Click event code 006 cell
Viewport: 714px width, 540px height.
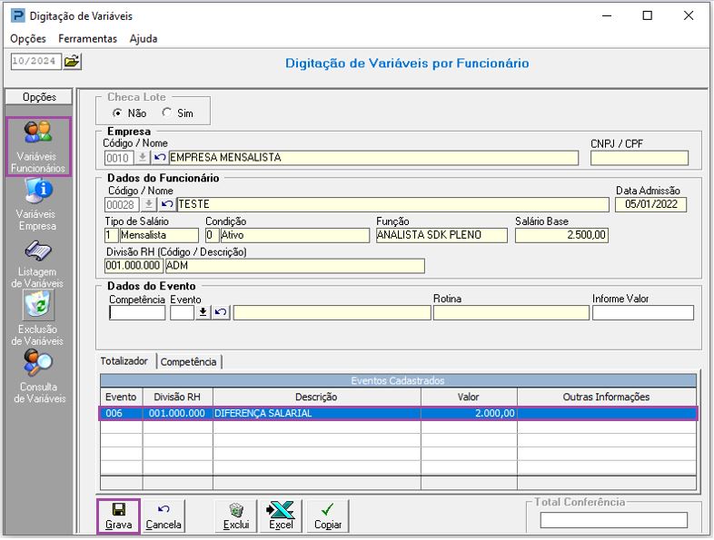coord(121,413)
